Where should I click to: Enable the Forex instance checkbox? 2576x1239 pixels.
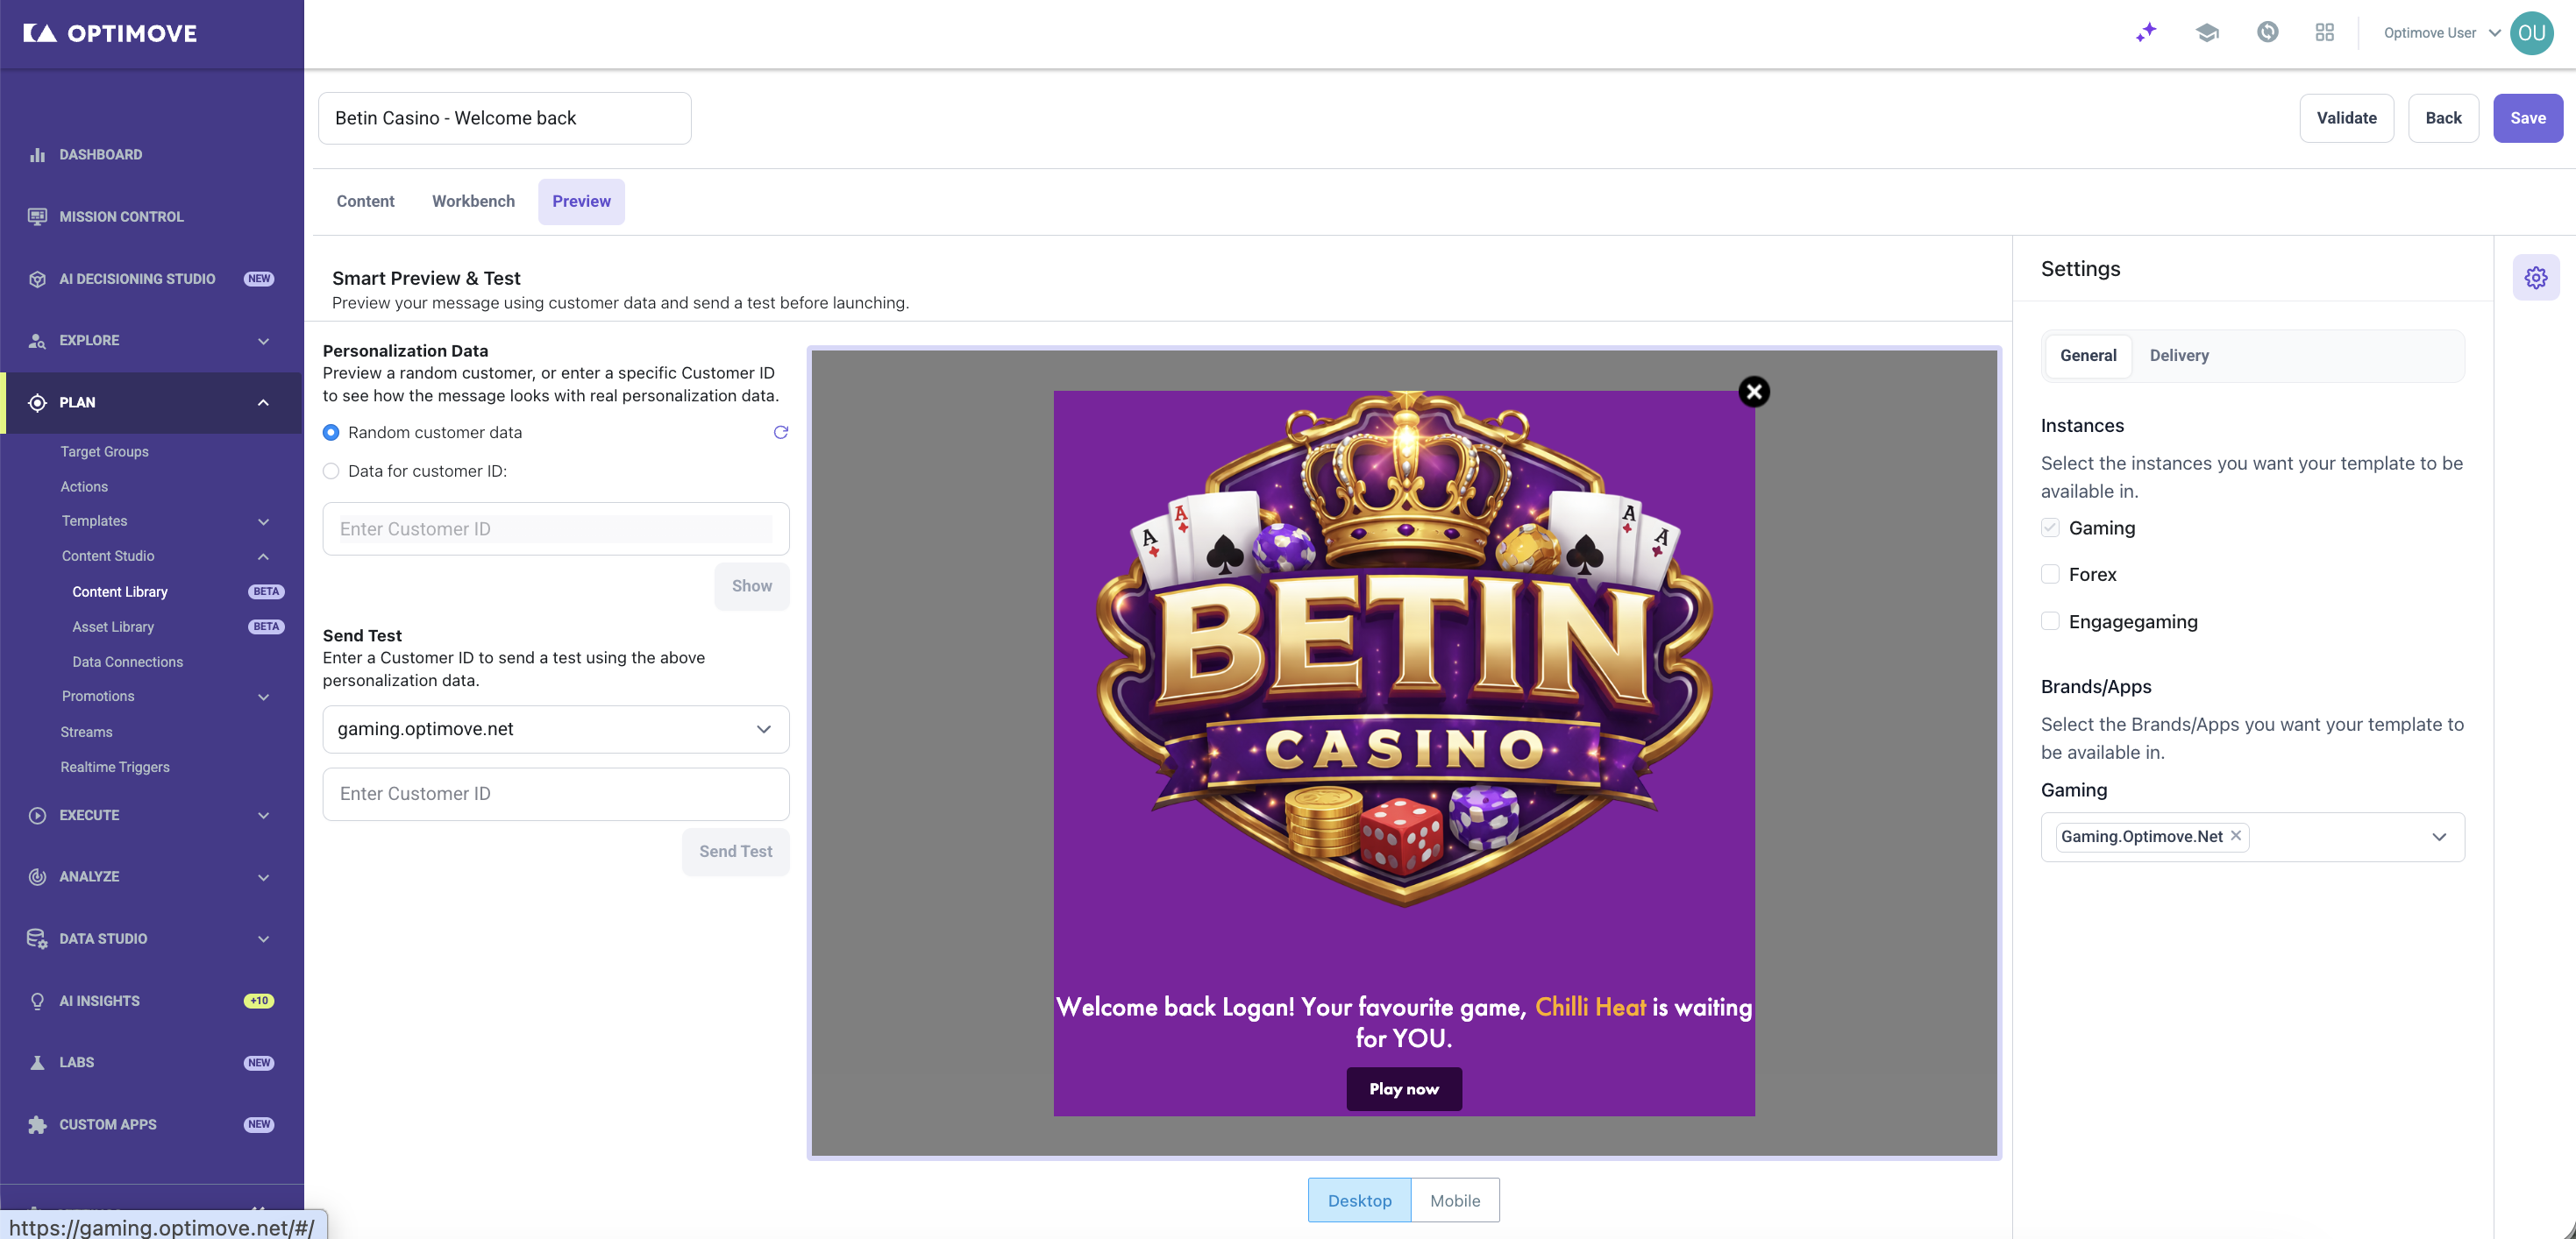pos(2050,575)
